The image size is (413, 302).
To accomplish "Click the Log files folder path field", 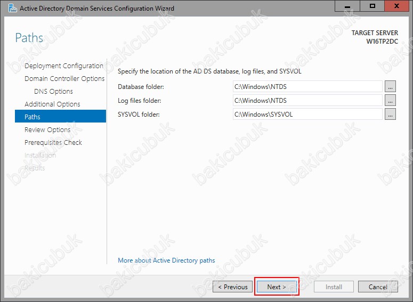I will click(x=307, y=100).
